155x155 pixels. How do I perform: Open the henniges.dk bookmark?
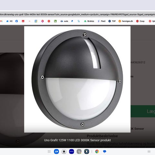click(x=126, y=21)
